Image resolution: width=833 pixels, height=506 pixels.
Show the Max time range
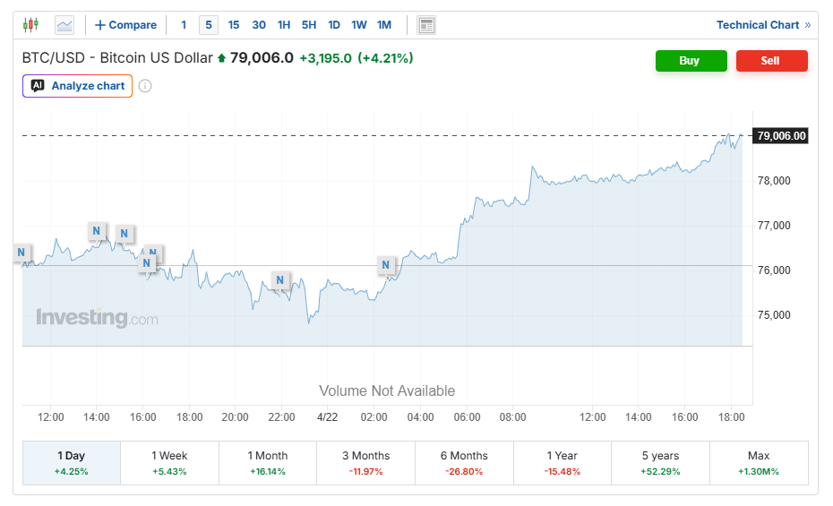point(758,462)
